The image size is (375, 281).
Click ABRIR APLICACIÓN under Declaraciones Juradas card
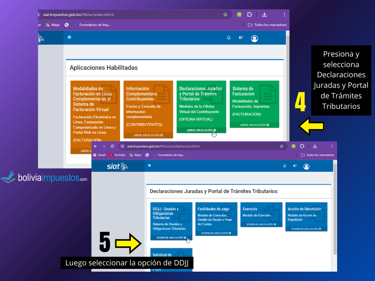click(201, 130)
